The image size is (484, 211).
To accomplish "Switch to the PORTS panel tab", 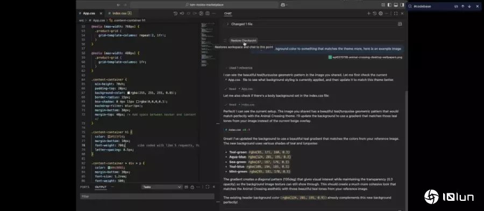I will tap(84, 187).
